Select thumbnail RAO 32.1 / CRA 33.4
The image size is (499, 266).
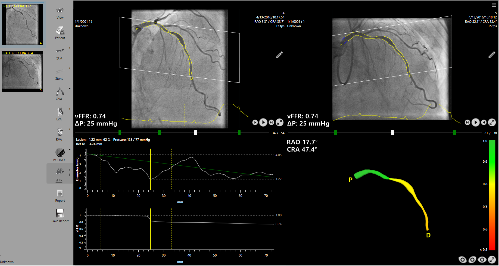click(x=23, y=71)
